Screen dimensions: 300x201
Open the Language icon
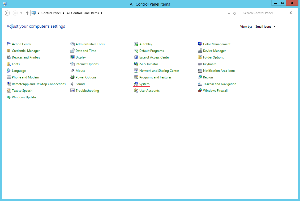pos(8,70)
